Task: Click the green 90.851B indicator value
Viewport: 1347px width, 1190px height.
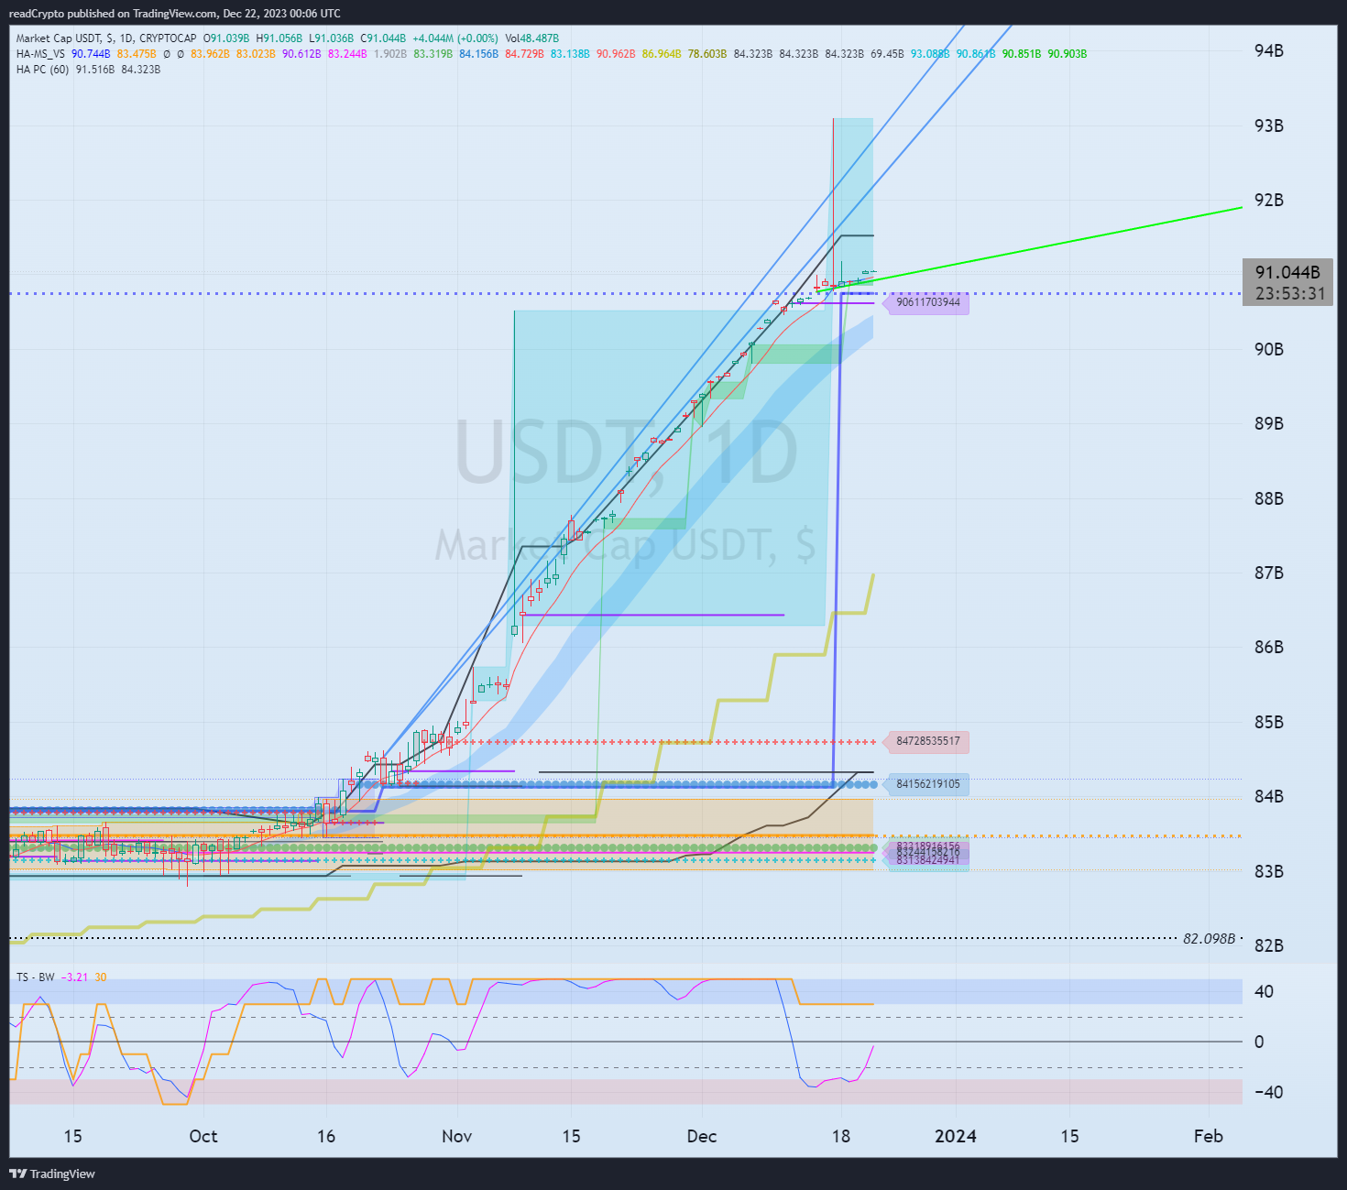Action: coord(1022,54)
